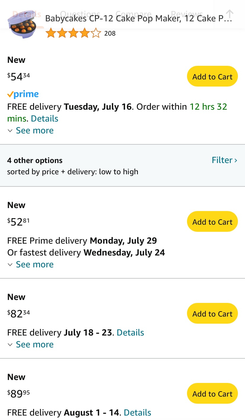Add the $52.81 offer to cart
The image size is (245, 420).
(x=212, y=222)
